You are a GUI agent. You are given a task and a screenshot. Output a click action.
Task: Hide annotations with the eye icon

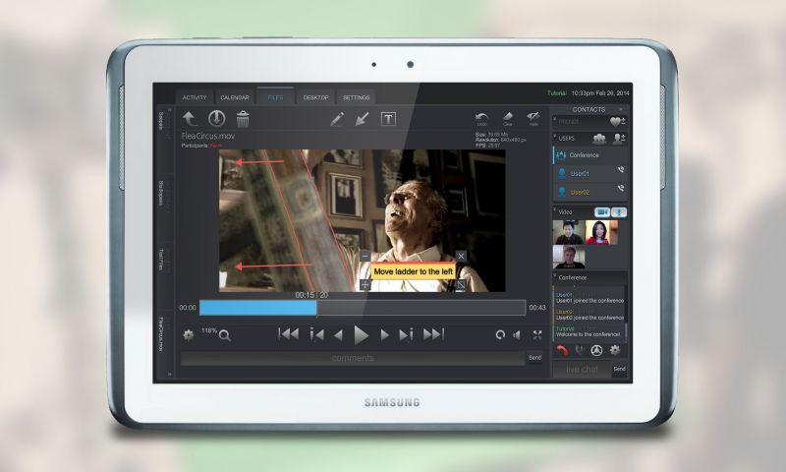[533, 119]
